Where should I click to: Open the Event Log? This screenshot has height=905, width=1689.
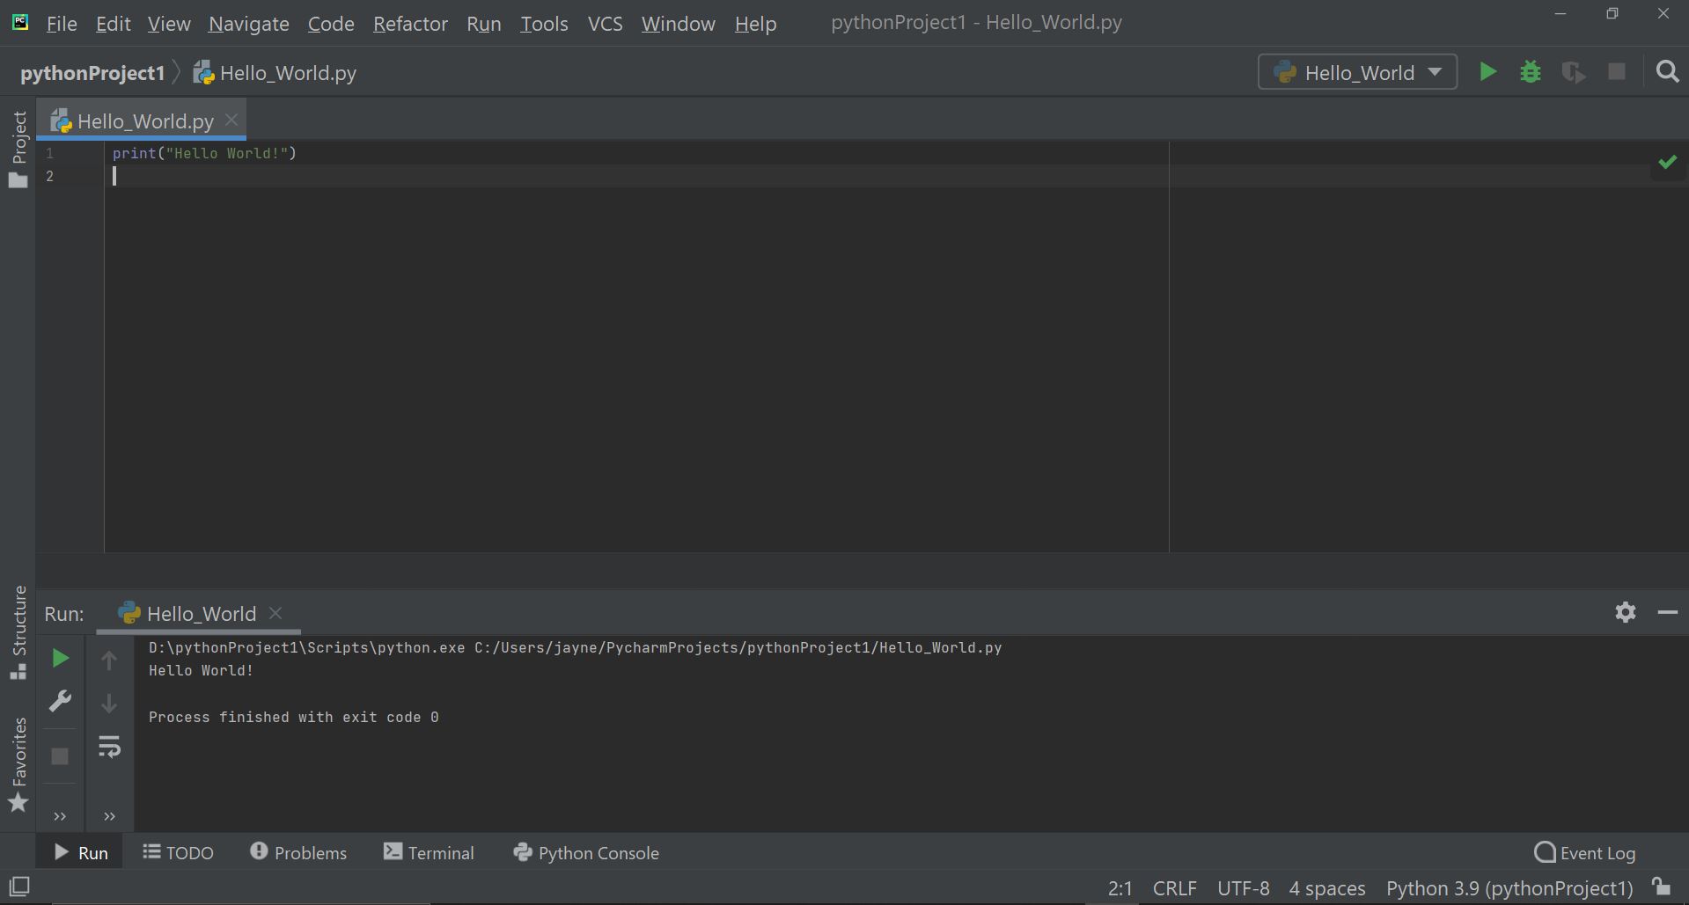1585,852
